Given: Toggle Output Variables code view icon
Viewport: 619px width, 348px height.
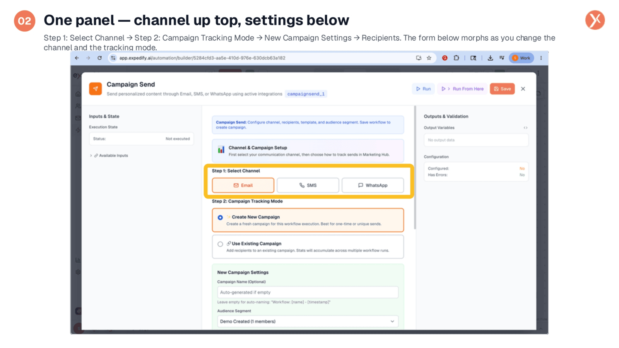Looking at the screenshot, I should point(525,128).
